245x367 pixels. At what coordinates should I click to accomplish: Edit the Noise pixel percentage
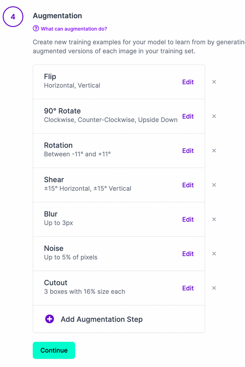click(188, 253)
